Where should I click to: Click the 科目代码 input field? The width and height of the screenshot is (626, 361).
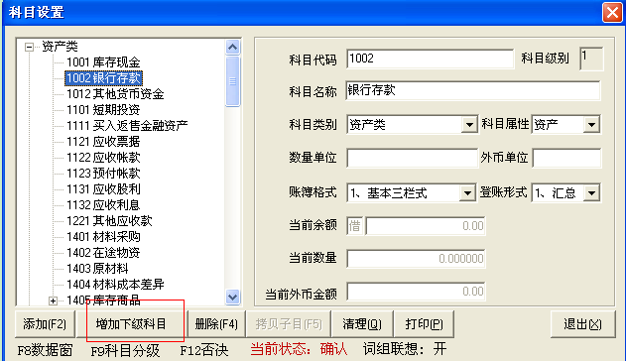click(x=430, y=59)
